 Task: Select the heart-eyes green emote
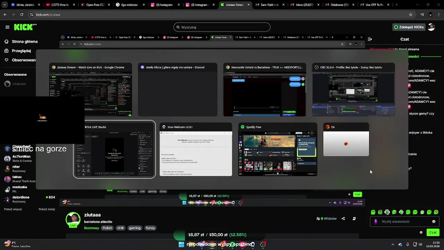click(436, 212)
